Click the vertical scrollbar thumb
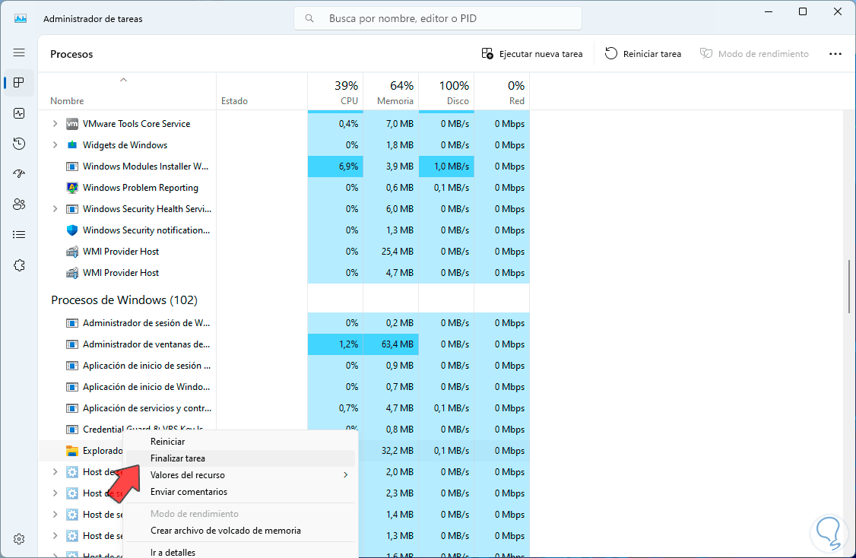This screenshot has height=558, width=856. 850,287
